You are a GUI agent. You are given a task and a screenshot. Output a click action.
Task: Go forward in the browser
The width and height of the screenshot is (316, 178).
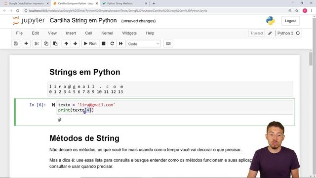11,11
